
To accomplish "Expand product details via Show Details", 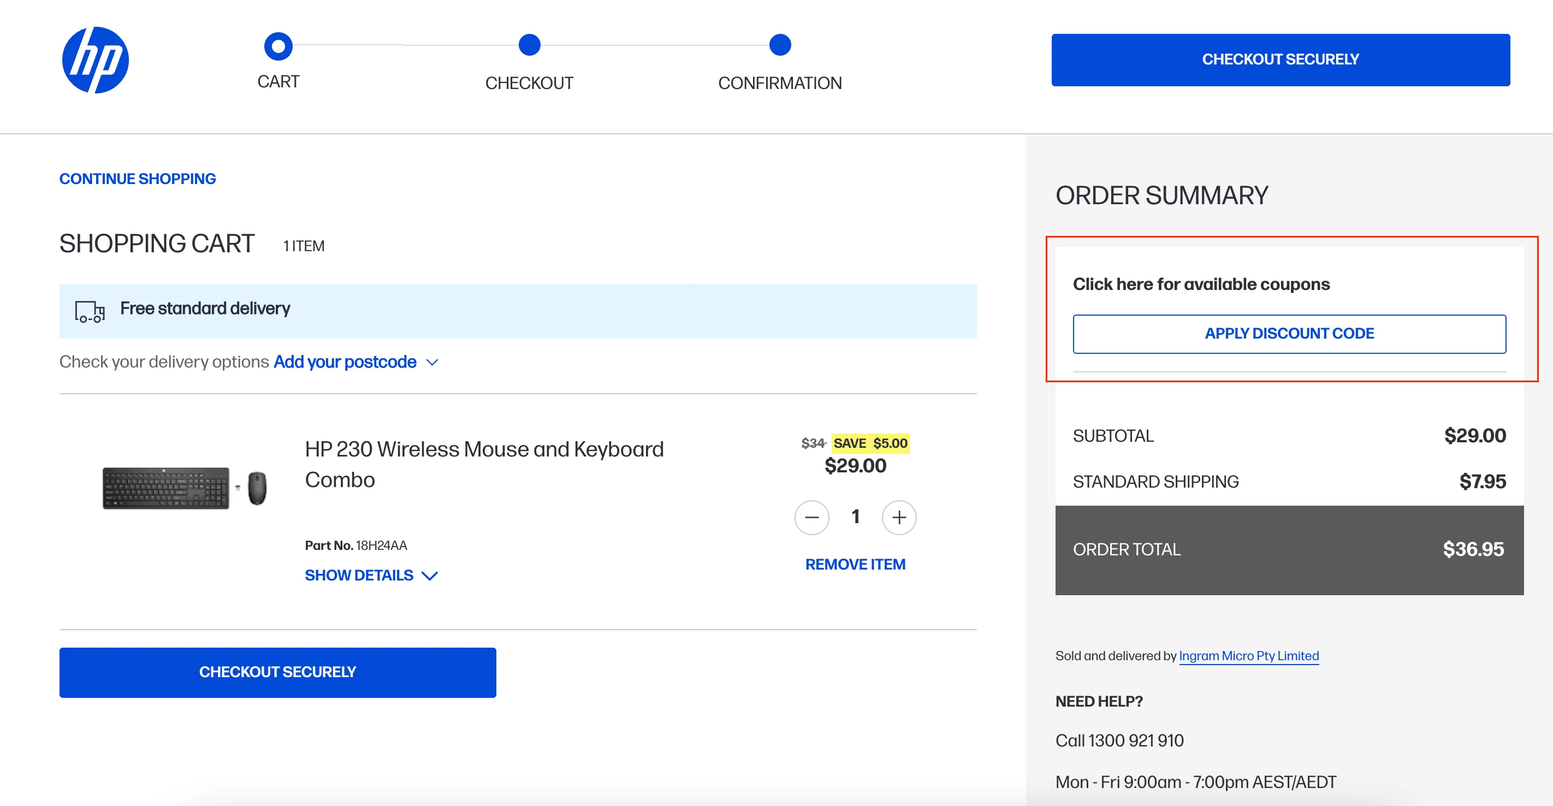I will [x=371, y=575].
